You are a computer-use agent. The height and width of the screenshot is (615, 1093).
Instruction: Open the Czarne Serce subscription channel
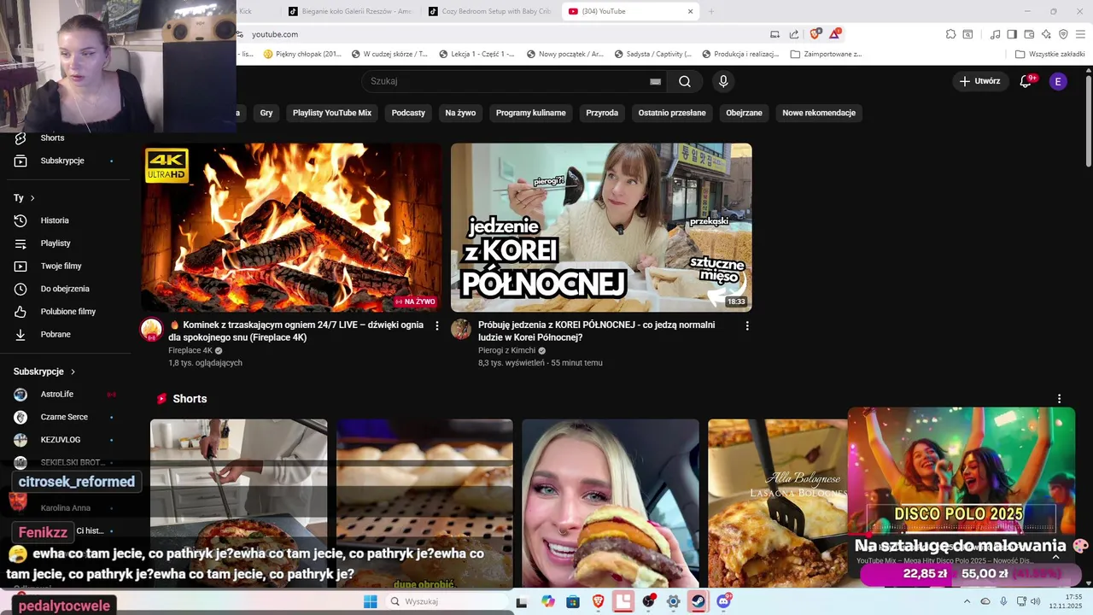pos(62,417)
